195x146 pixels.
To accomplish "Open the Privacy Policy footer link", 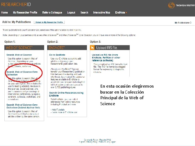I will point(92,142).
